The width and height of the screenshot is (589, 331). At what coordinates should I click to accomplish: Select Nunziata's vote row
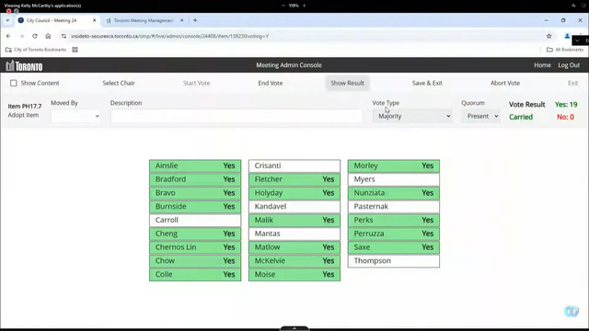(393, 193)
